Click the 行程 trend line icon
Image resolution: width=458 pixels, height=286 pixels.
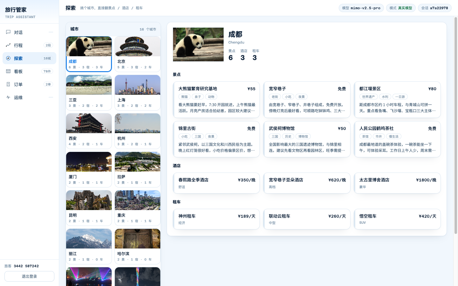click(x=8, y=45)
